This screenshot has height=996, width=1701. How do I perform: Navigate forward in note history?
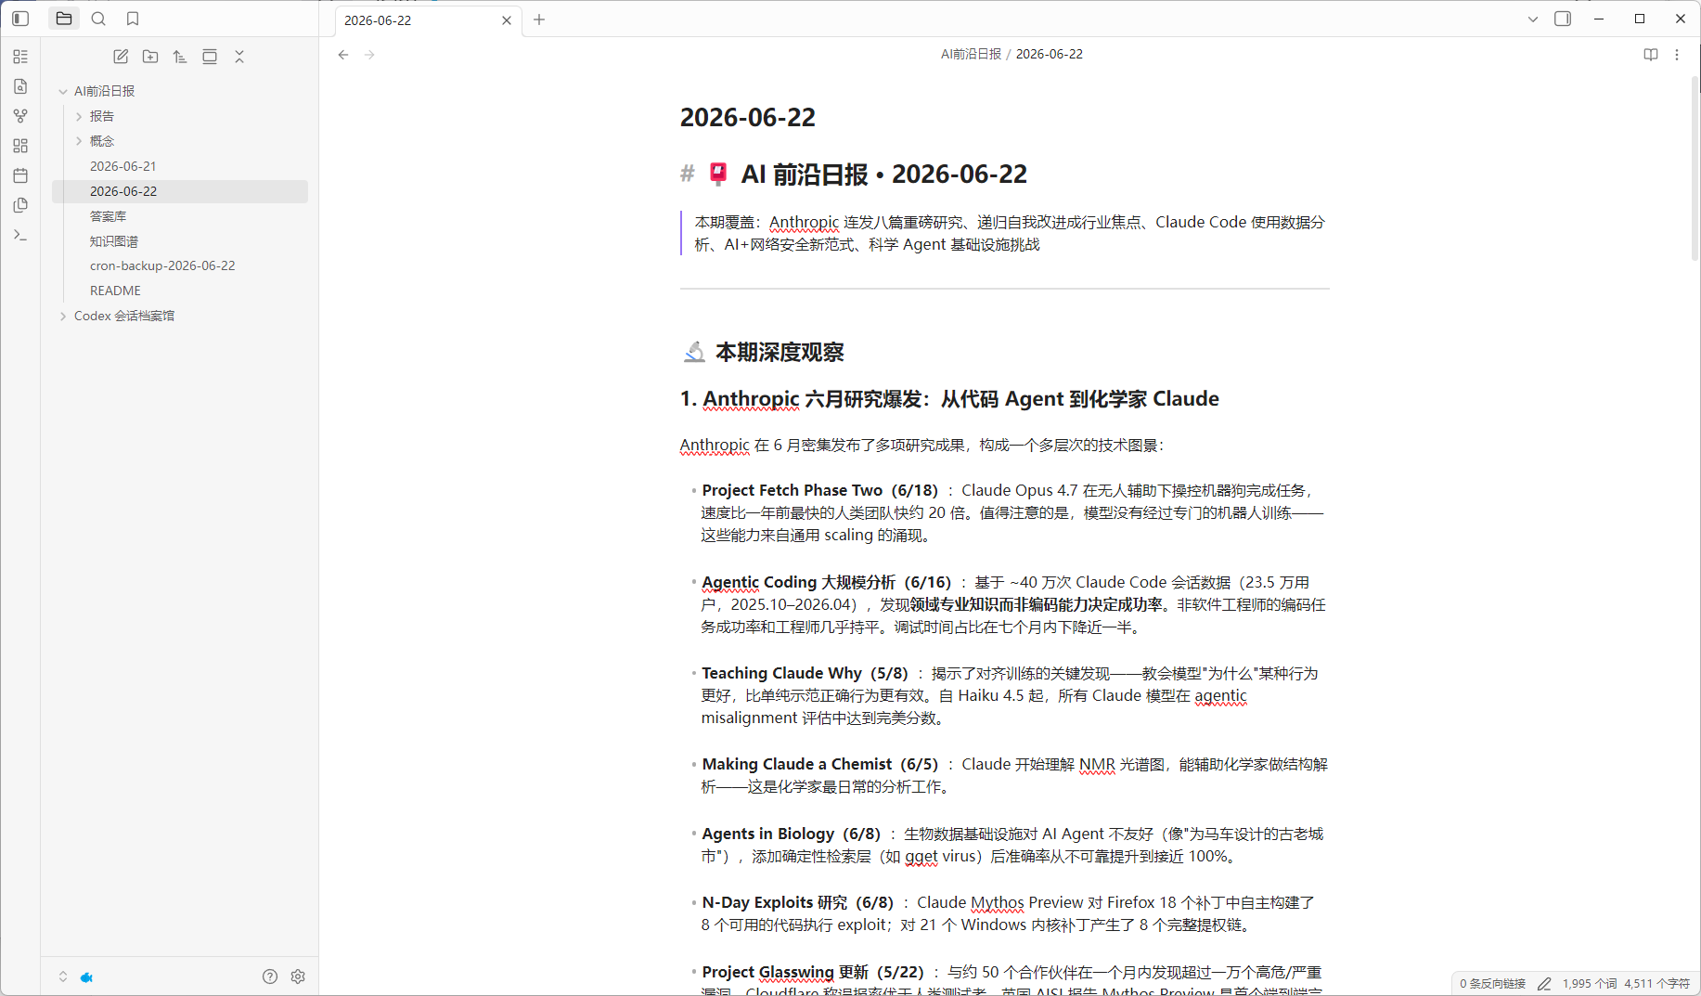369,55
